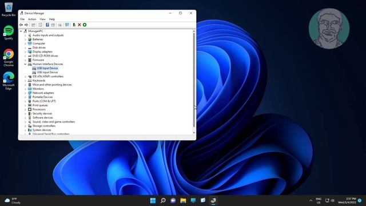Select the Computer category label
366x206 pixels.
tap(39, 43)
